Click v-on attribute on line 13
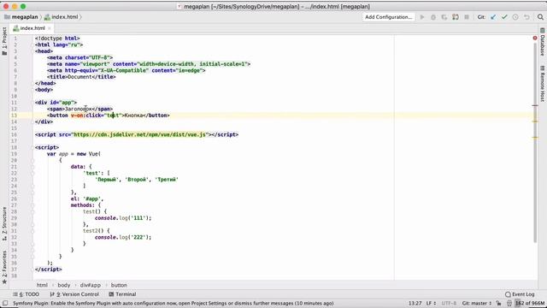The image size is (547, 308). tap(77, 115)
